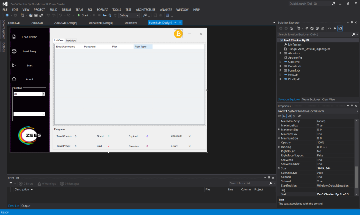Click the Save All toolbar icon
Viewport: 360px width, 215px height.
pyautogui.click(x=41, y=15)
